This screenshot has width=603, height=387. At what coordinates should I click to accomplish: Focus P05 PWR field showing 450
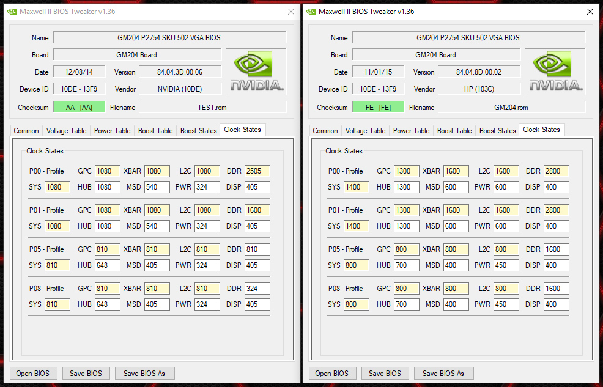506,265
